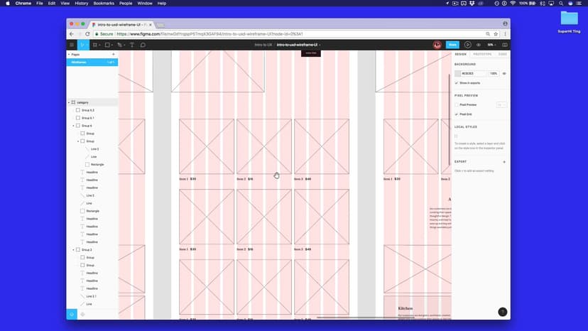The width and height of the screenshot is (588, 331).
Task: Enable the Pixel Preview checkbox
Action: pyautogui.click(x=457, y=104)
